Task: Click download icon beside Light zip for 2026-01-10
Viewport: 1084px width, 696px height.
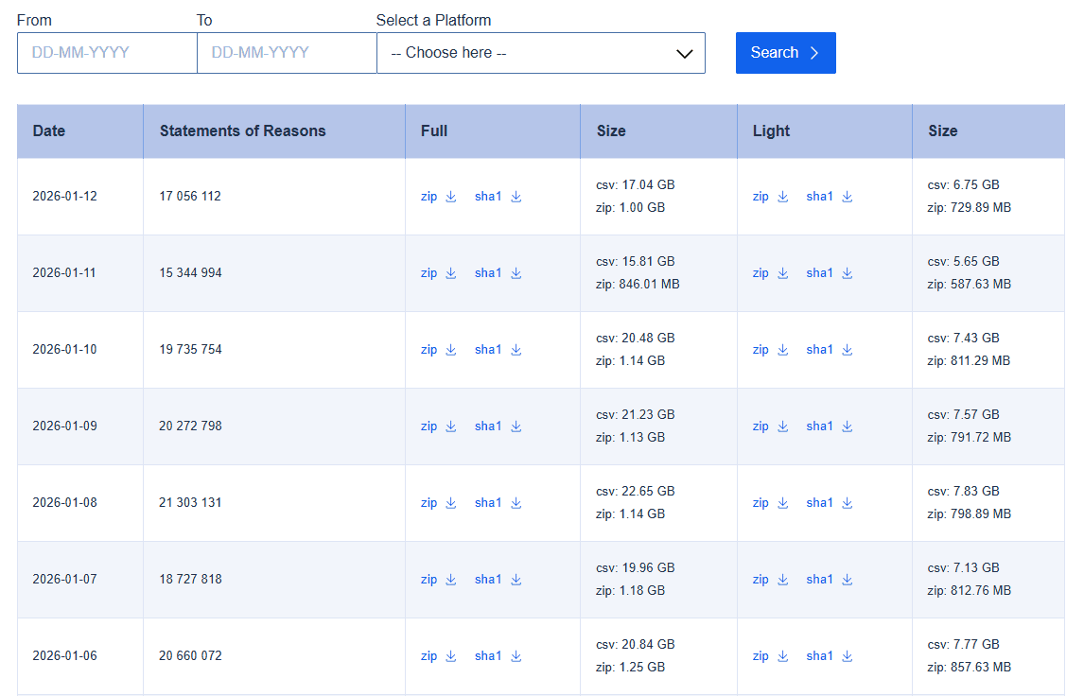Action: click(x=783, y=350)
